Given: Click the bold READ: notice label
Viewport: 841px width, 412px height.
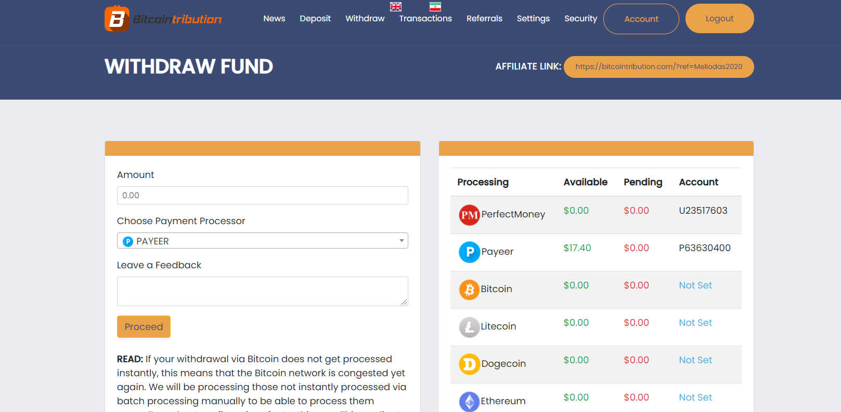Looking at the screenshot, I should pyautogui.click(x=130, y=359).
